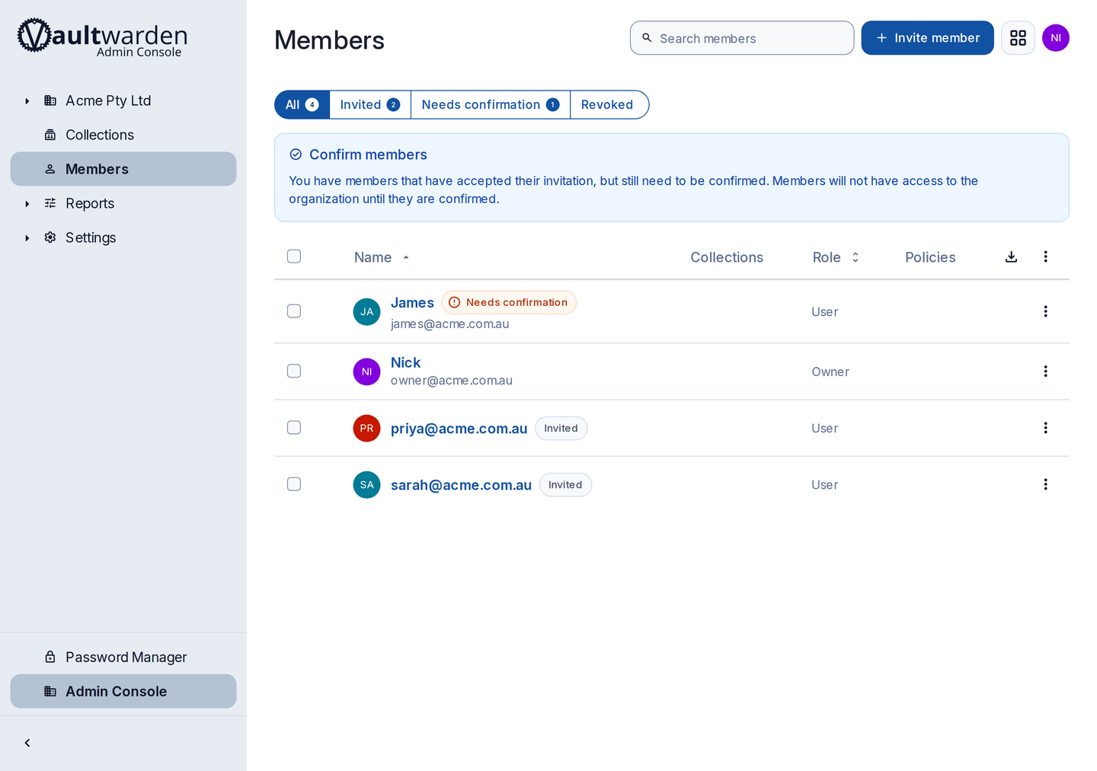Click the Password Manager lock icon
Image resolution: width=1097 pixels, height=771 pixels.
50,657
